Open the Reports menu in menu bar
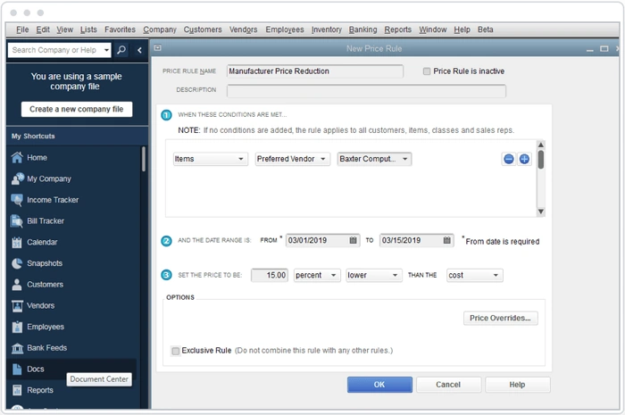 click(397, 29)
